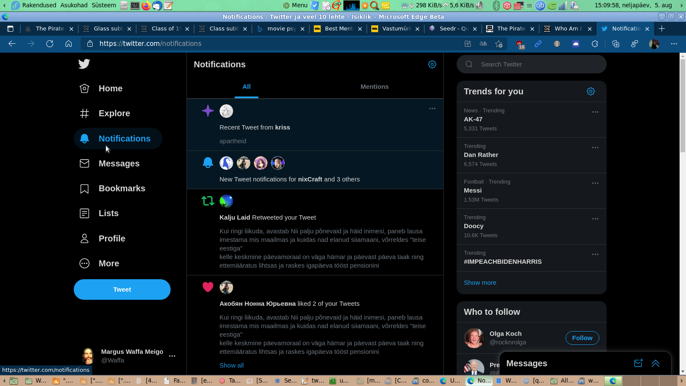Close the Vastumürk browser tab

click(x=417, y=29)
